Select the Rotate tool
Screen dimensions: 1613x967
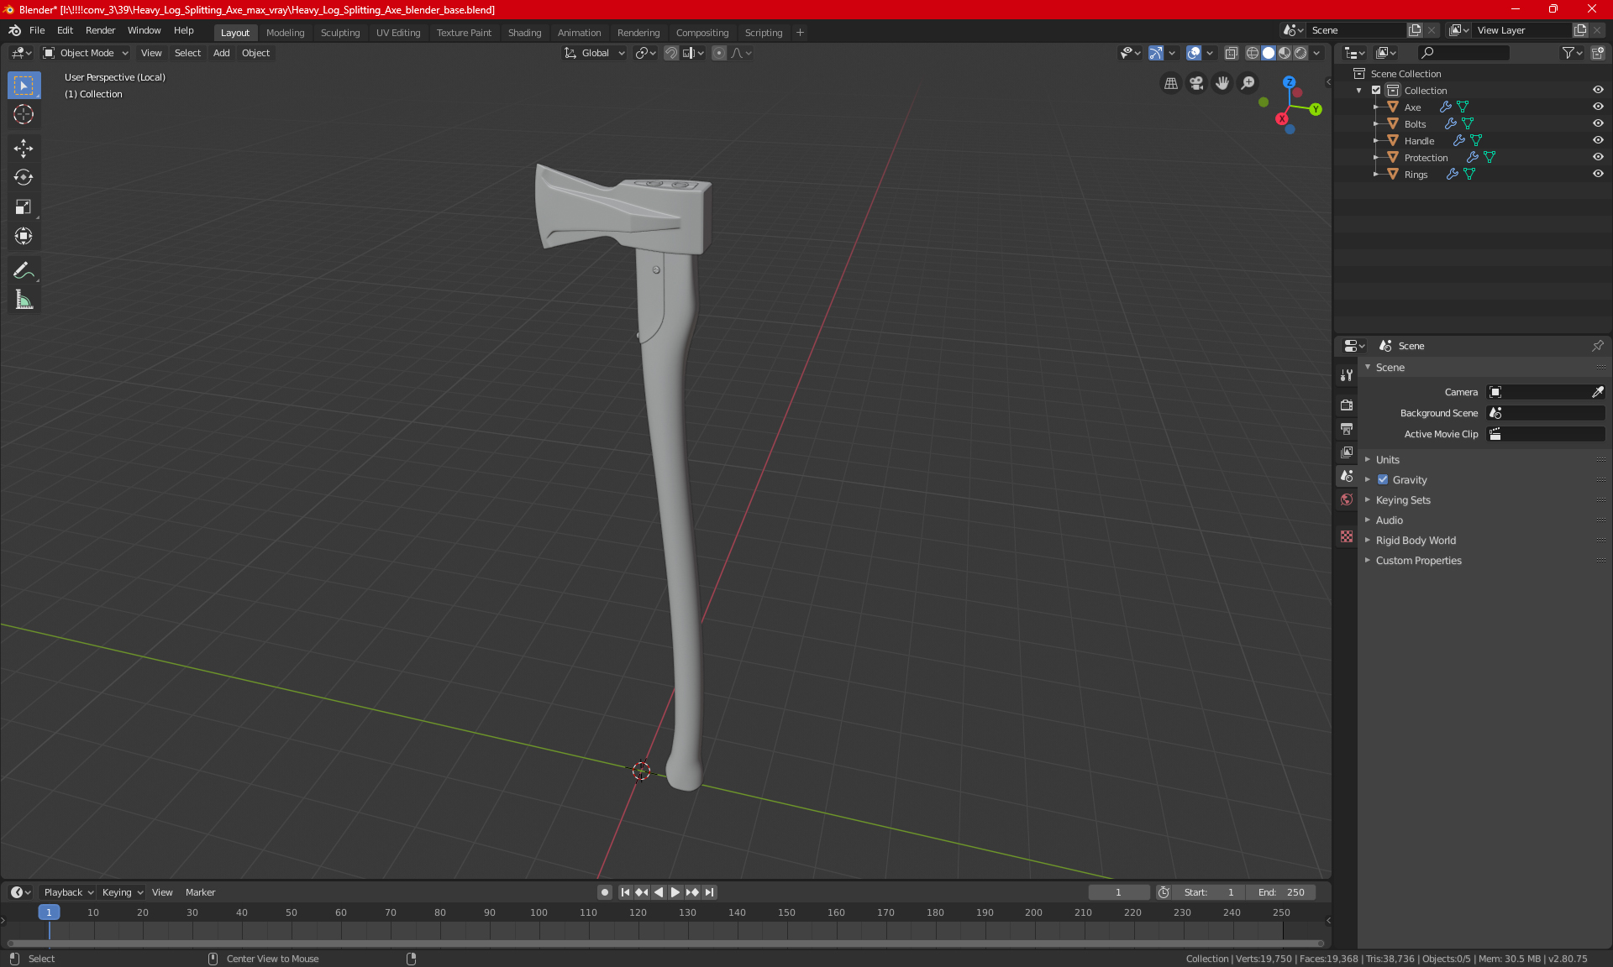[x=24, y=177]
